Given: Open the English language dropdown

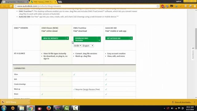Looking at the screenshot, I should (88, 46).
